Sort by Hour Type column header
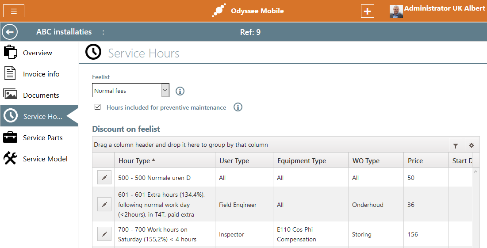The height and width of the screenshot is (248, 487). [x=134, y=161]
